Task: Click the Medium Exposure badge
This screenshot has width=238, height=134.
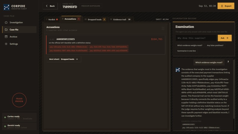Action: 91,6
